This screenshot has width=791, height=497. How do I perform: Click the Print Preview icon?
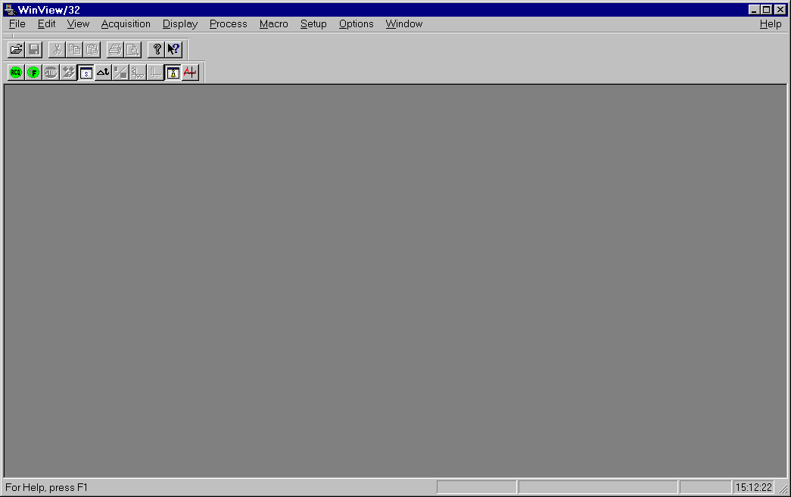(x=132, y=49)
